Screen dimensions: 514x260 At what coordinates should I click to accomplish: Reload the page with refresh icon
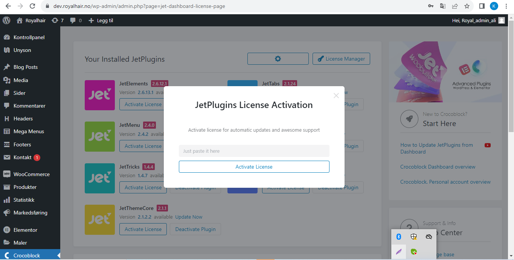click(32, 6)
